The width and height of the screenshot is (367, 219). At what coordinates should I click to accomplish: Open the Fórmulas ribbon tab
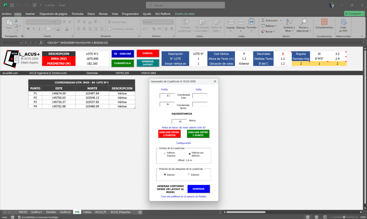(x=77, y=14)
